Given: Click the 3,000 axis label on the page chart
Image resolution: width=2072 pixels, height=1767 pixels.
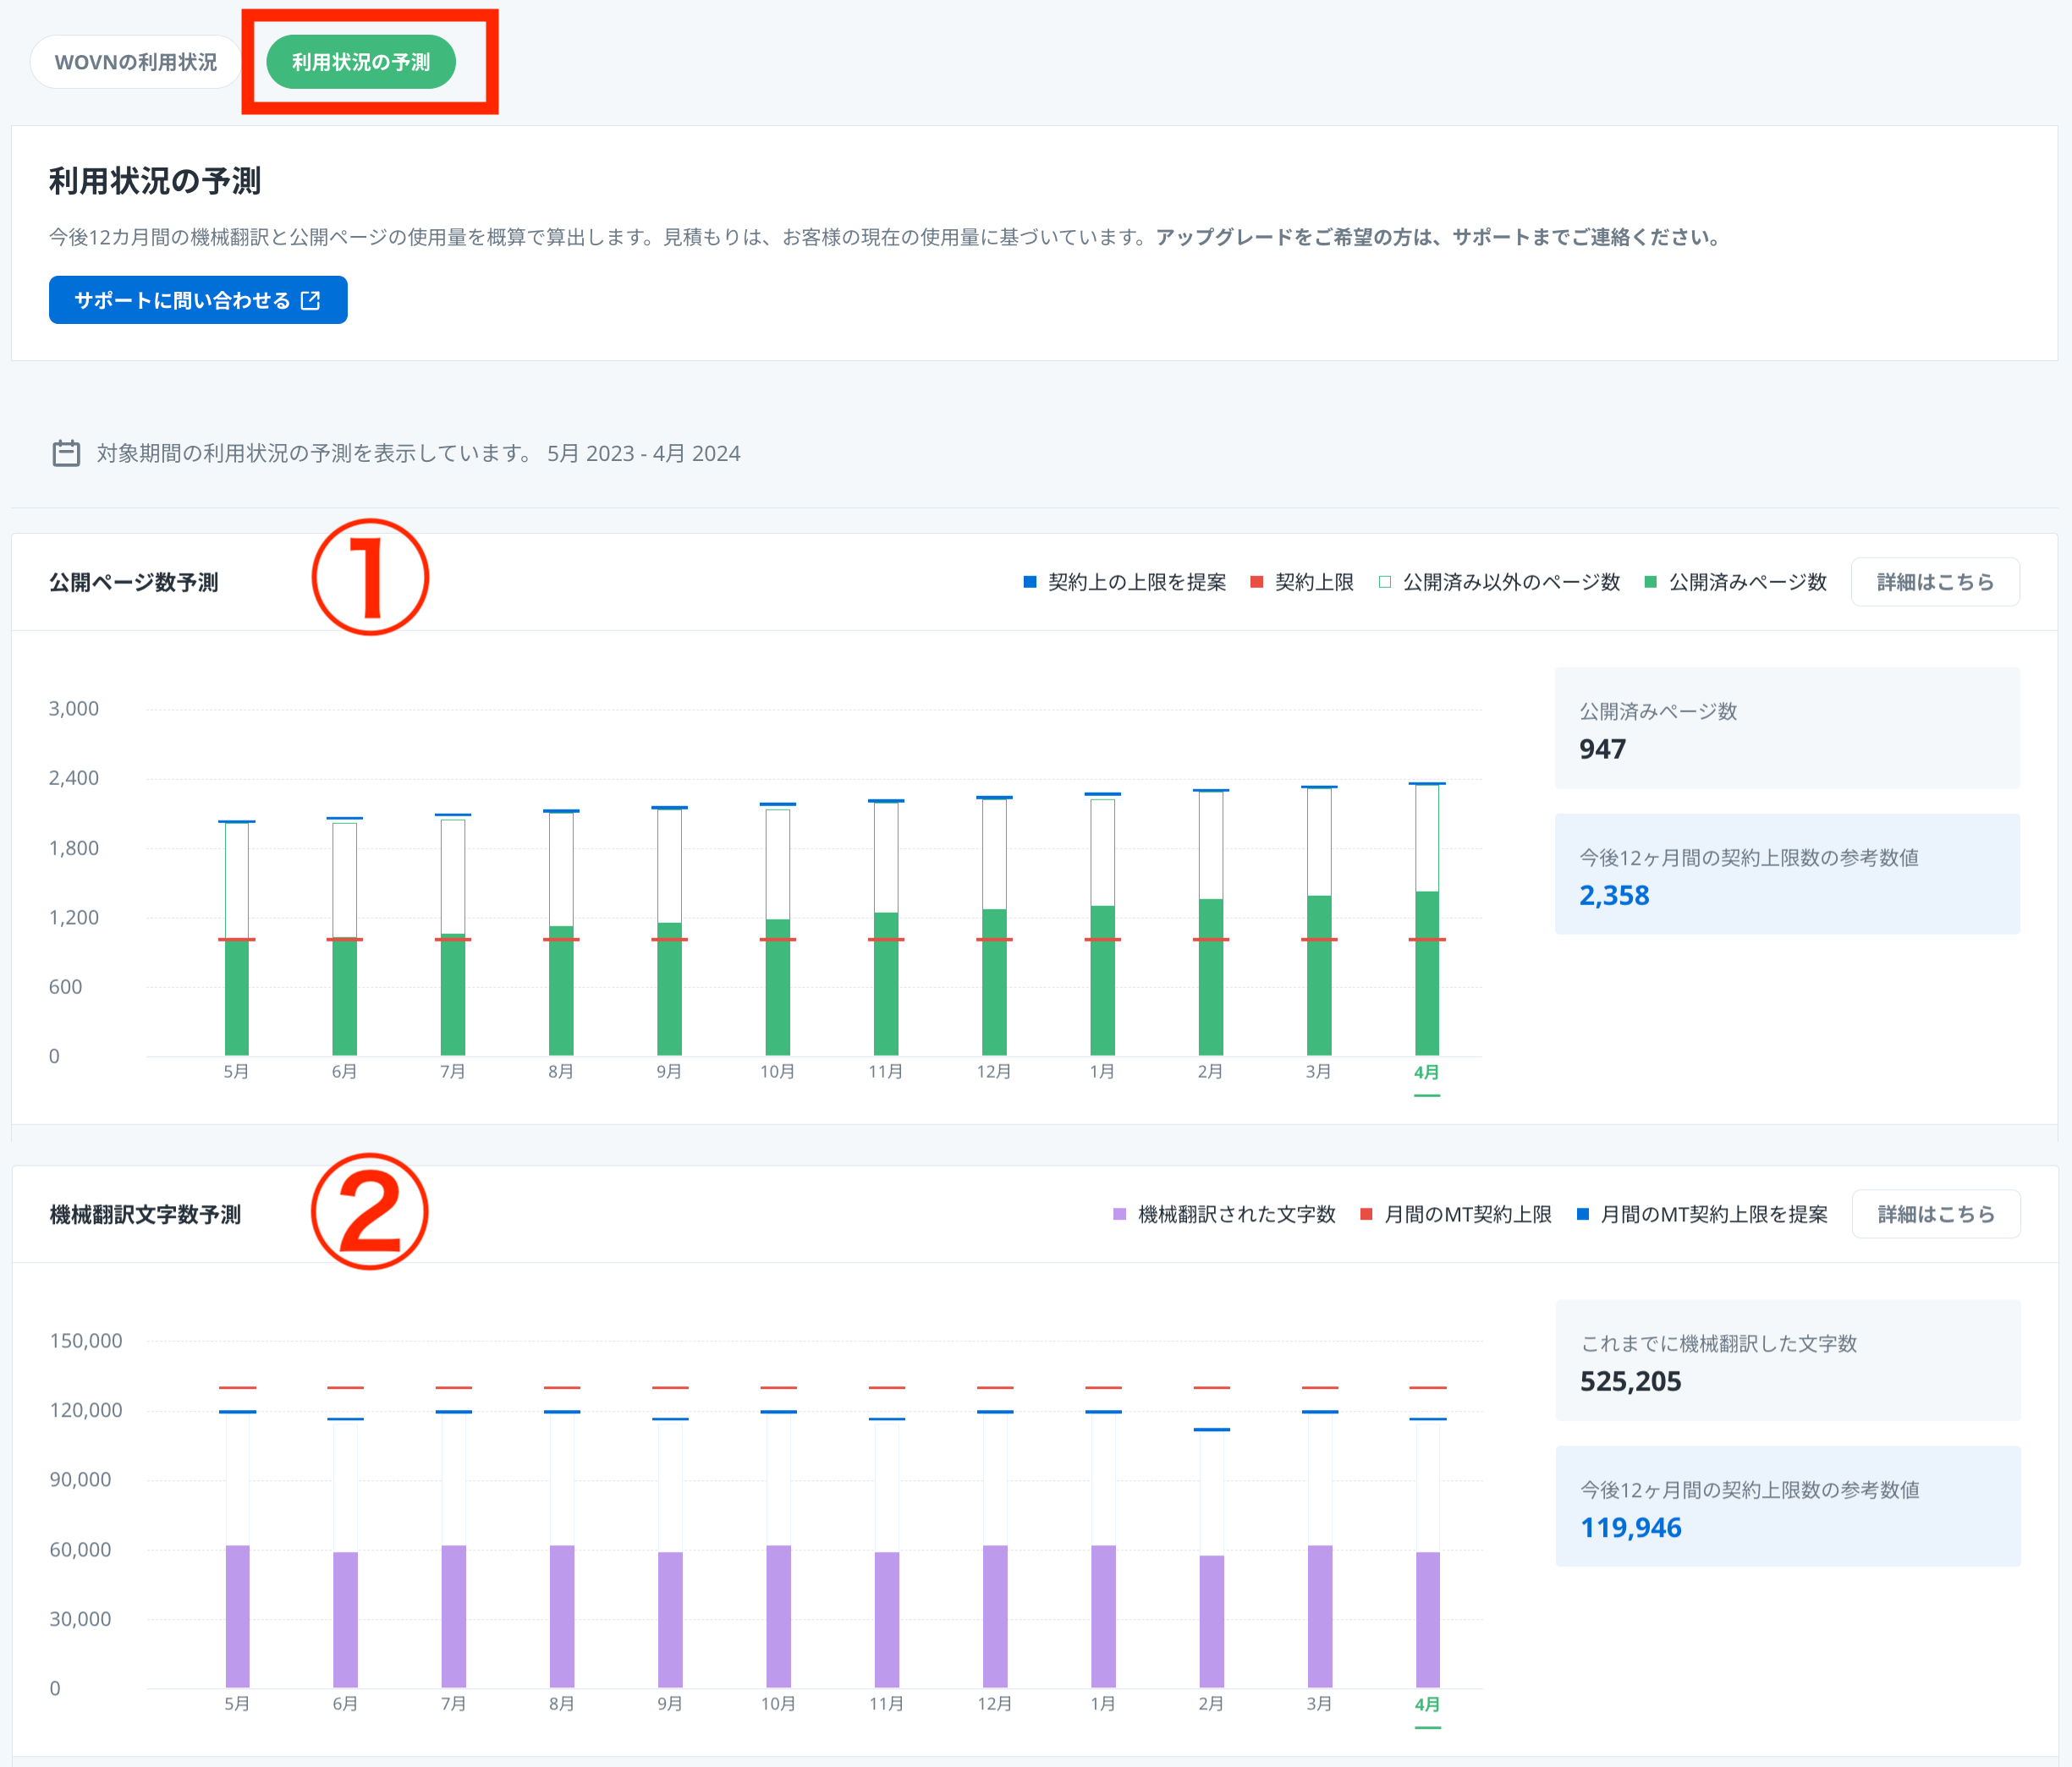Looking at the screenshot, I should 74,708.
